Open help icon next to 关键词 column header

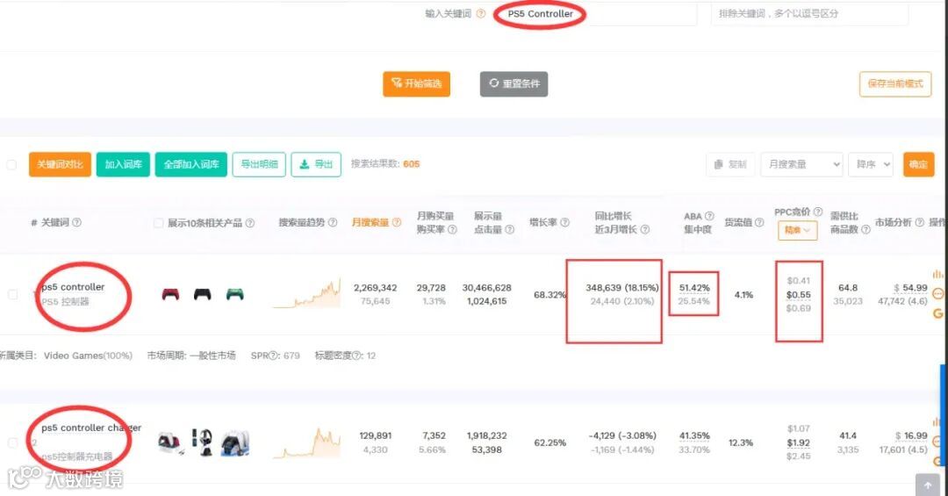pos(76,222)
